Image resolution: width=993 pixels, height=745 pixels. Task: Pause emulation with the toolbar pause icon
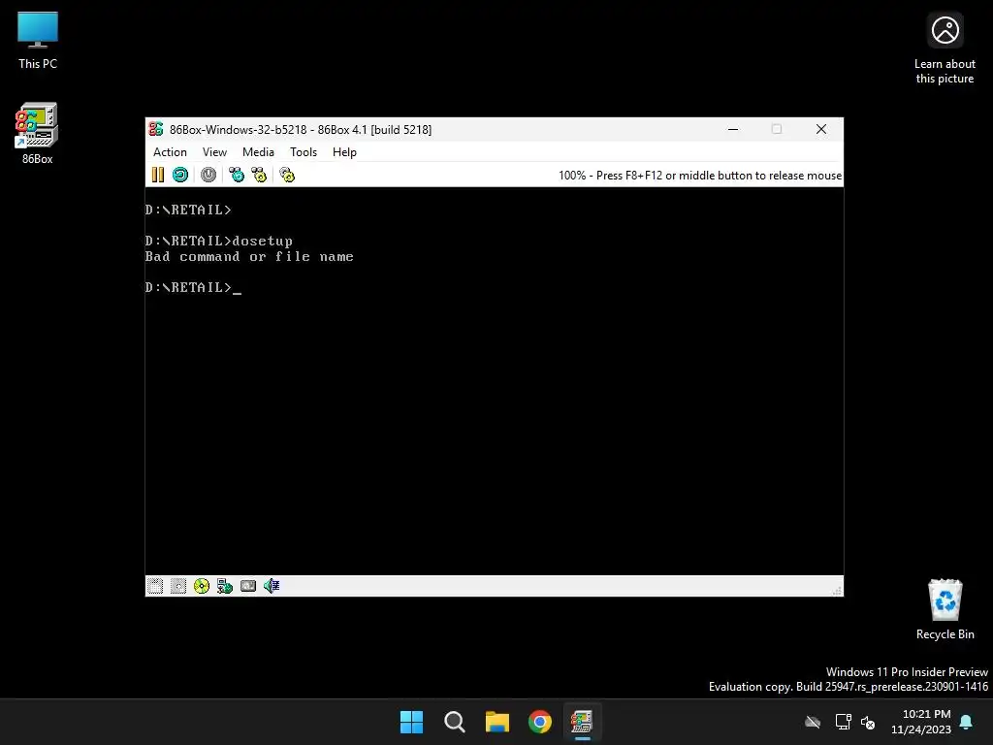158,175
